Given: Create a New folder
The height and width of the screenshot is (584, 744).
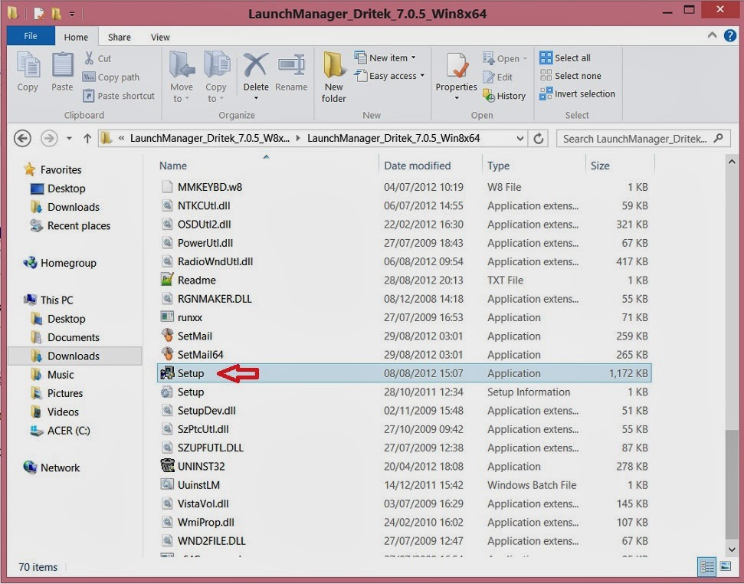Looking at the screenshot, I should pos(334,77).
